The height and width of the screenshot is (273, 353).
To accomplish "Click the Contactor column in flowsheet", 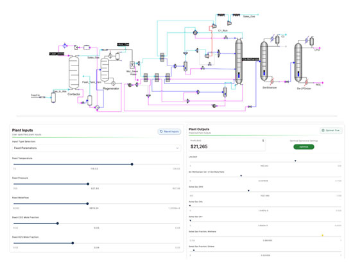I will [74, 73].
